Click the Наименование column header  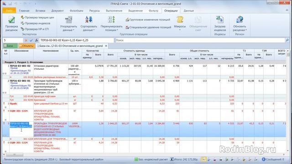pyautogui.click(x=51, y=51)
